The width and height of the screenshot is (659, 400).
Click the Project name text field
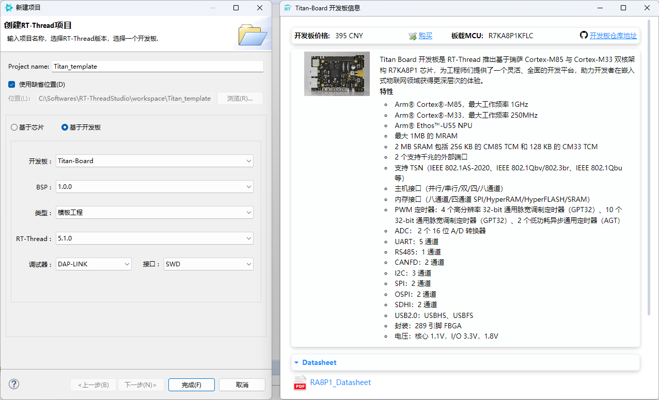point(158,67)
